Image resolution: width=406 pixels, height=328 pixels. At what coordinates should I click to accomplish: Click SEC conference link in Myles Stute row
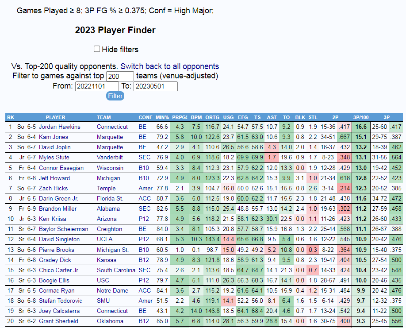(x=145, y=157)
